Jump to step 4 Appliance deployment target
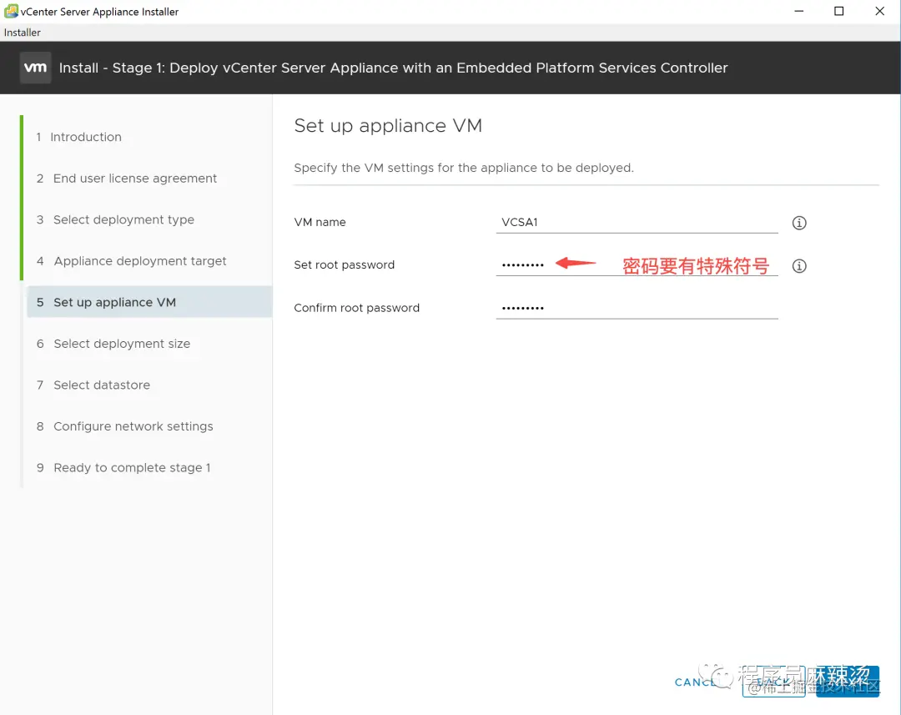Viewport: 901px width, 715px height. pos(132,261)
